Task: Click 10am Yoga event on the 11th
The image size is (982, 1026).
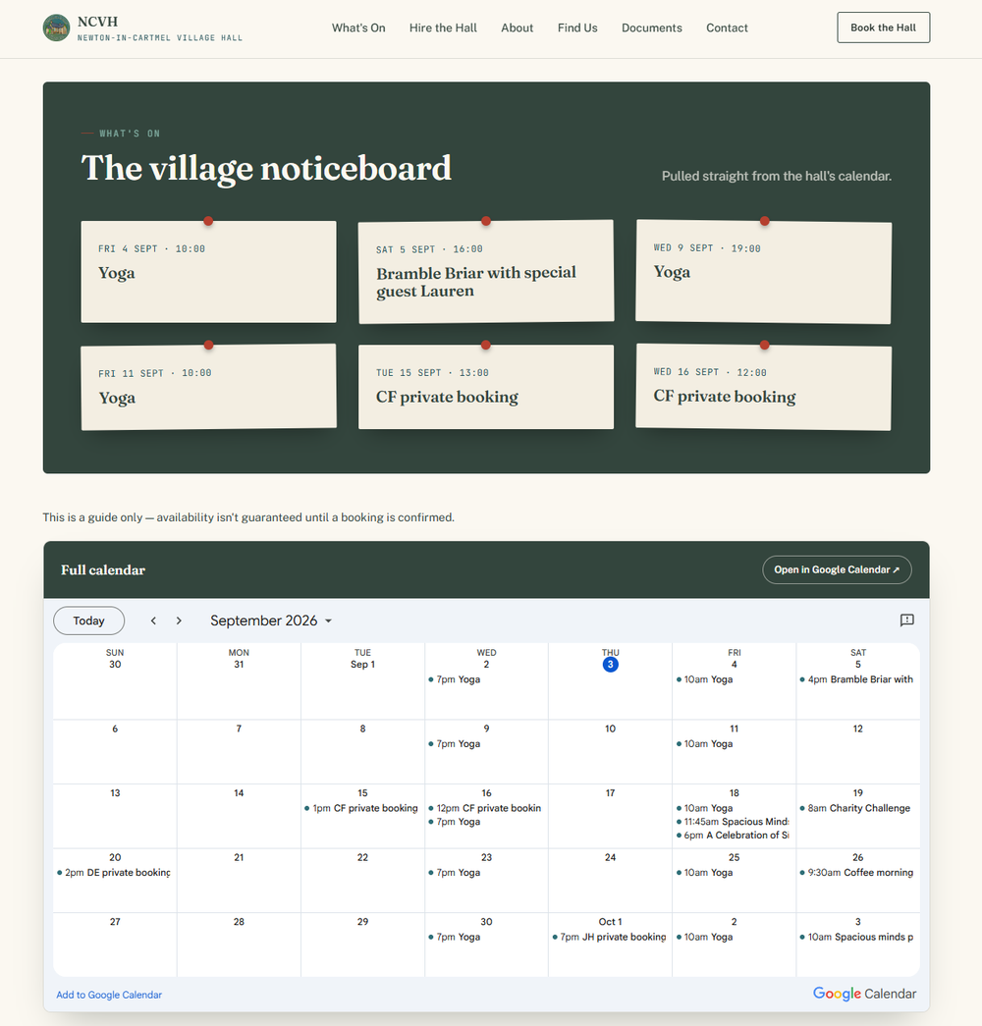Action: (734, 744)
